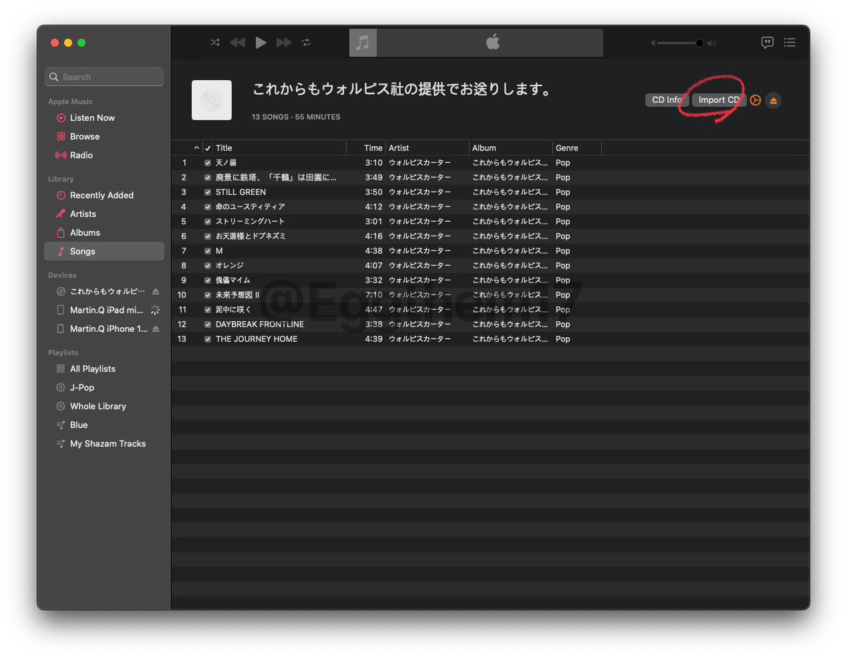
Task: Sort by Genre column header
Action: (567, 148)
